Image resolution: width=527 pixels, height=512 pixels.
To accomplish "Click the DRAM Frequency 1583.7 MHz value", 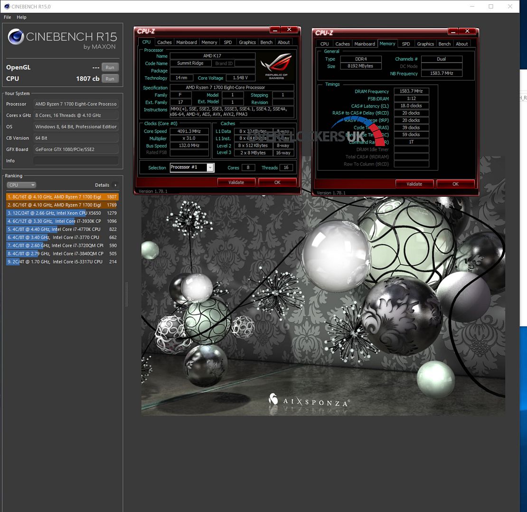I will click(411, 91).
